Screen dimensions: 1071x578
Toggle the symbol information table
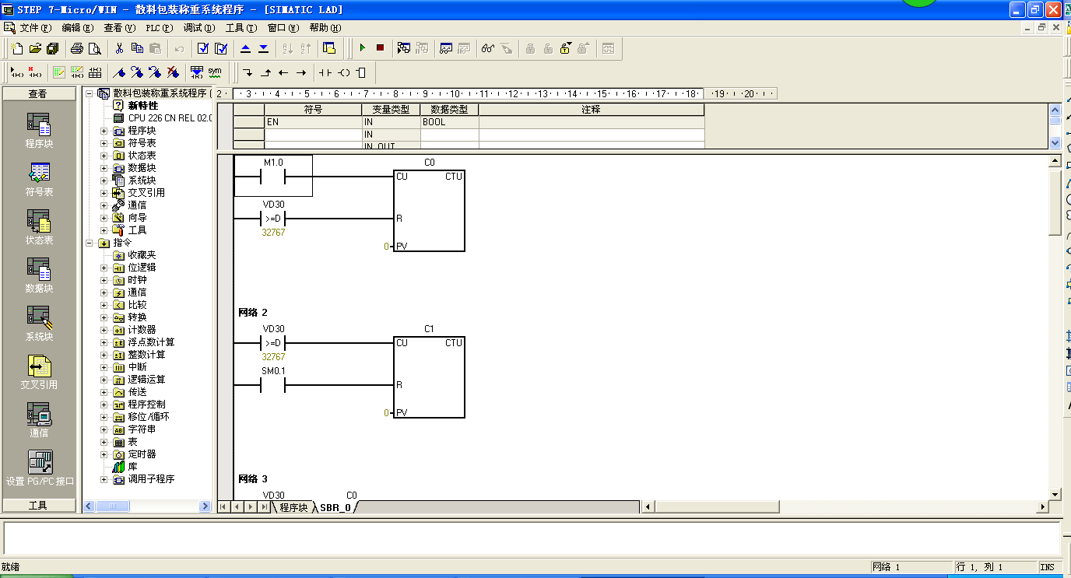[95, 72]
